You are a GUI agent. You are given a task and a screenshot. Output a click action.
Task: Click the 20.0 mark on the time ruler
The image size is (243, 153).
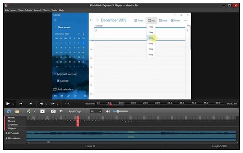pos(145,103)
